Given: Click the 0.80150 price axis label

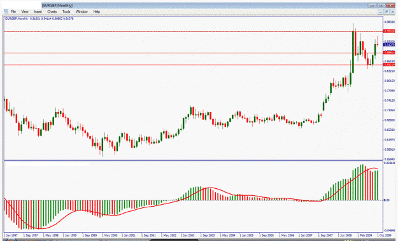Looking at the screenshot, I should [x=389, y=81].
